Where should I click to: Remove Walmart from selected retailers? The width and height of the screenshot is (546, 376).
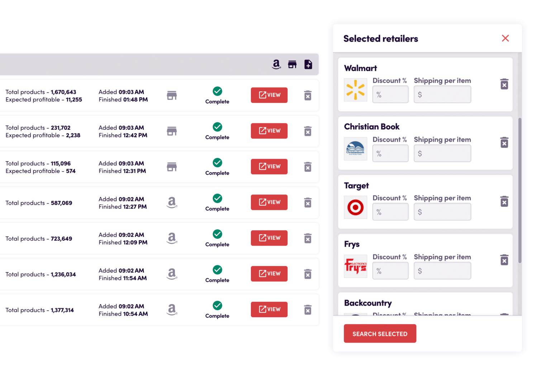click(x=504, y=84)
